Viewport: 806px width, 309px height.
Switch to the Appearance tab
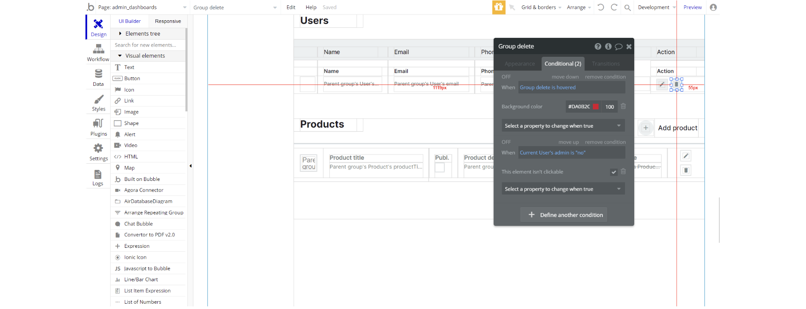520,64
